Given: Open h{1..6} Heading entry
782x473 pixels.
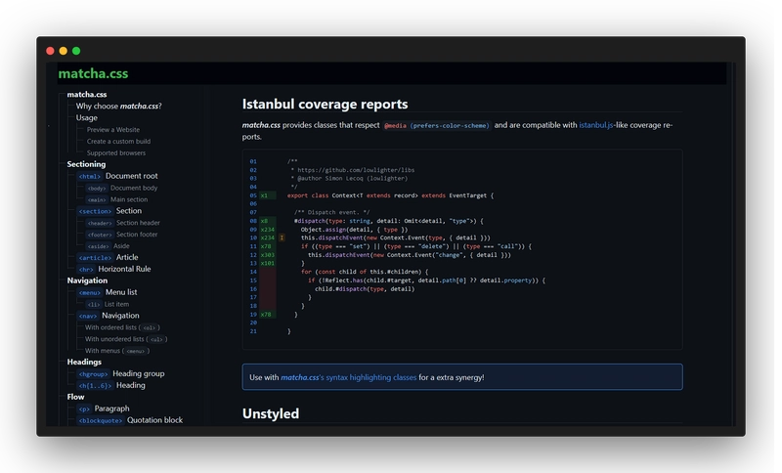Looking at the screenshot, I should [x=111, y=385].
